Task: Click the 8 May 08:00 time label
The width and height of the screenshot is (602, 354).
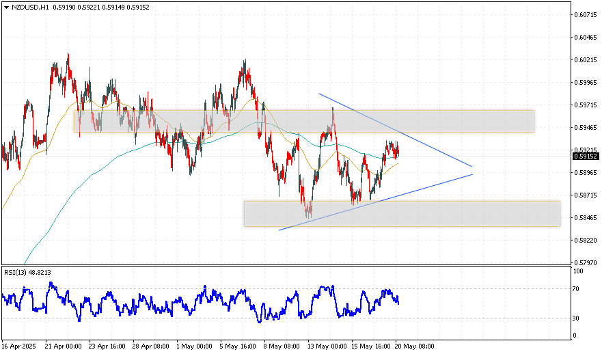Action: (x=282, y=346)
